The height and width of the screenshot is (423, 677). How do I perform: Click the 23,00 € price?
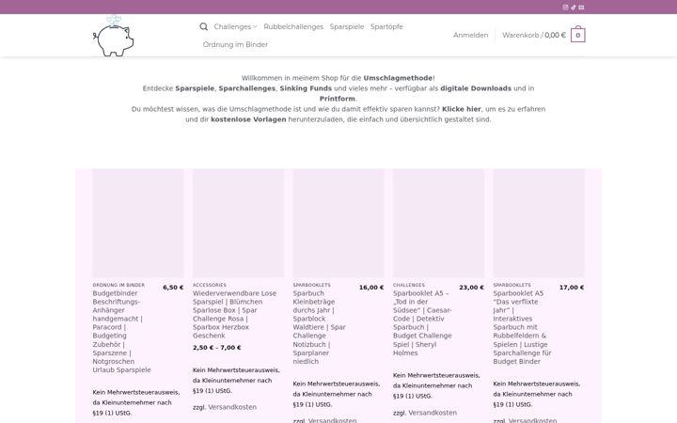(471, 288)
